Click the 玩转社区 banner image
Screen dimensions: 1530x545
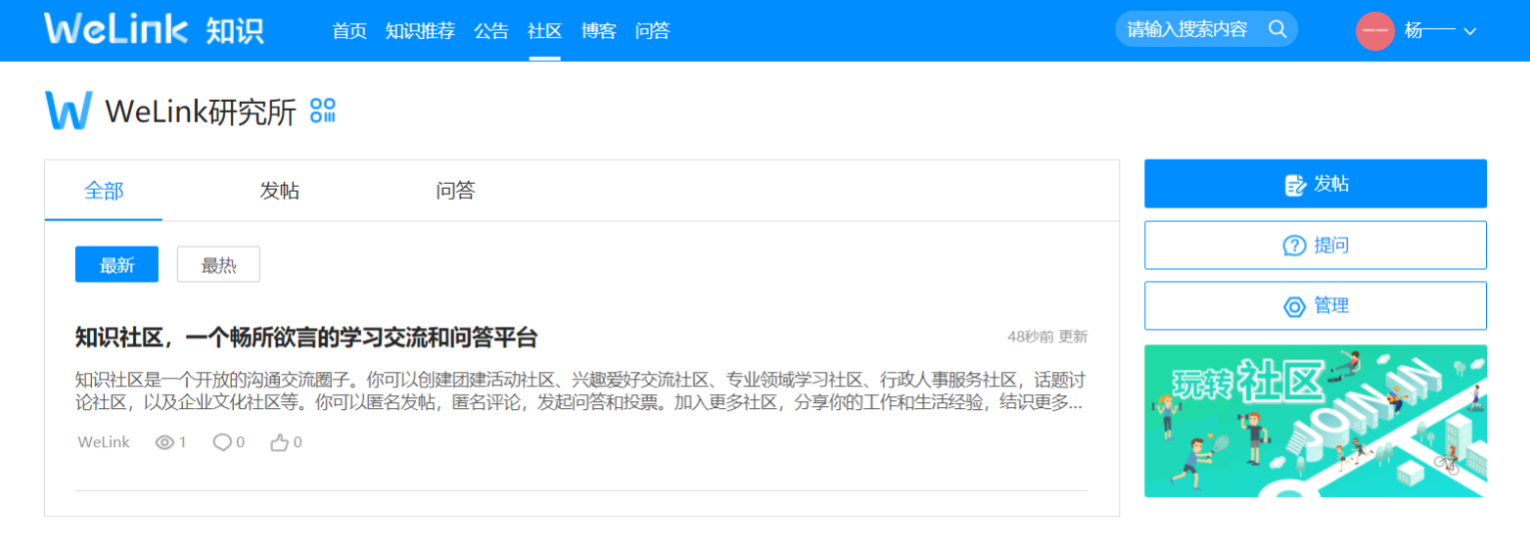click(1315, 420)
